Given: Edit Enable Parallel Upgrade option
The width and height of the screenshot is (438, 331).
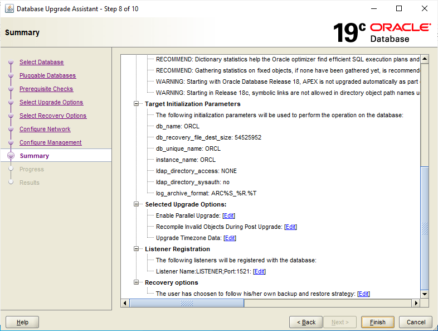Looking at the screenshot, I should point(229,215).
